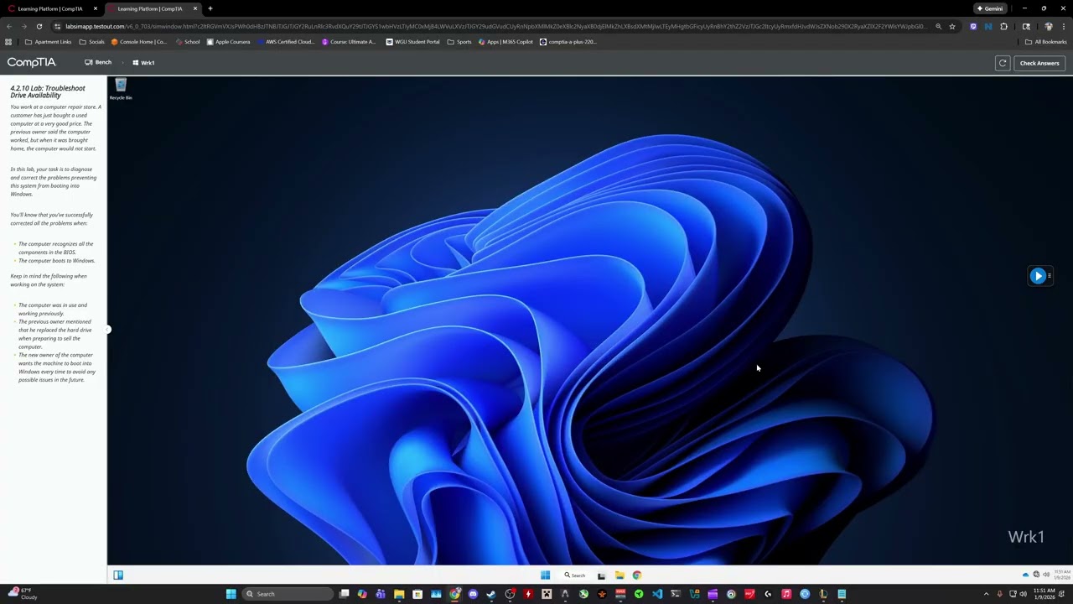Click the Check Answers button

pos(1039,63)
